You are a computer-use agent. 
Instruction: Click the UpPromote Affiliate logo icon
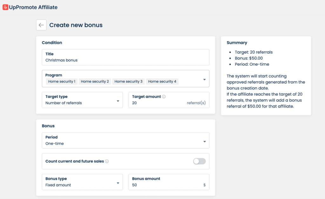[5, 7]
